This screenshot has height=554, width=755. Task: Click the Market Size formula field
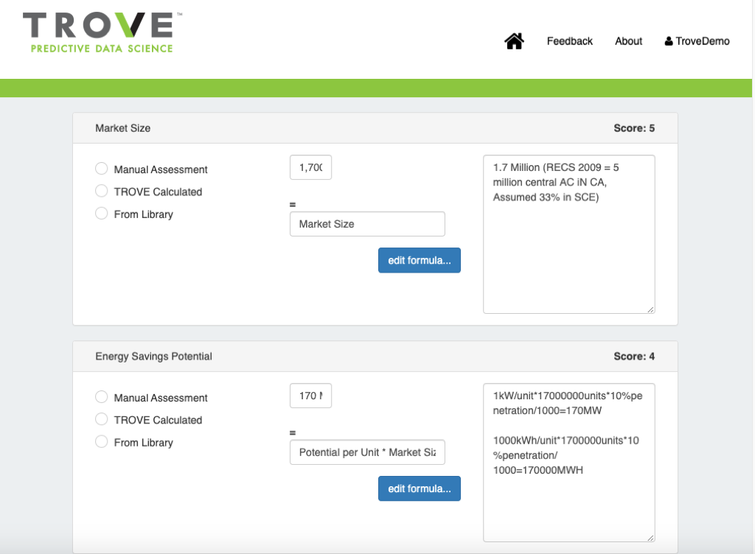367,224
